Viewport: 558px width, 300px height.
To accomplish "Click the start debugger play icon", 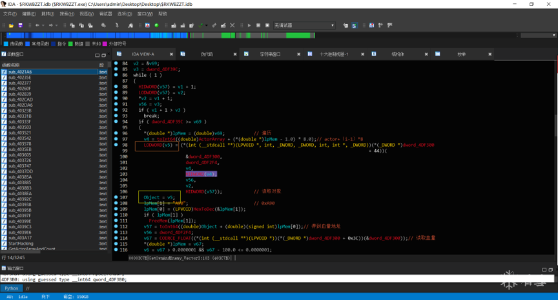I will [x=249, y=26].
